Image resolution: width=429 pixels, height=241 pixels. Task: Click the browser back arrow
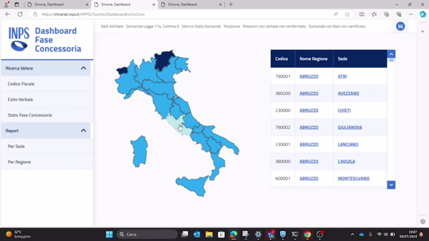[x=8, y=14]
